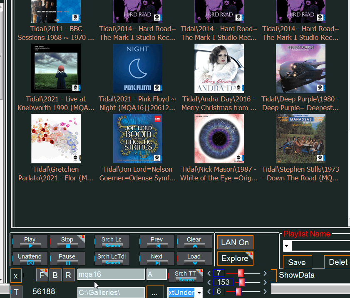
Task: Click caption 'Tidal\Jon Lord=Nelson Goerner=Odense Symf'
Action: coord(137,173)
